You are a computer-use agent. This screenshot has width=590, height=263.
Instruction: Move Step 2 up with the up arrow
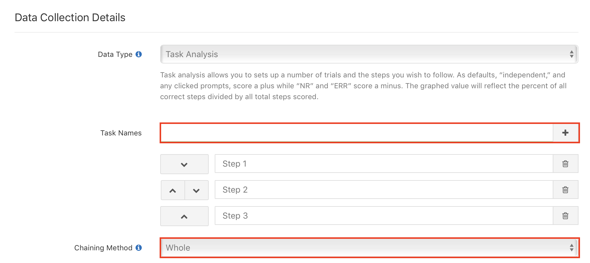(173, 190)
